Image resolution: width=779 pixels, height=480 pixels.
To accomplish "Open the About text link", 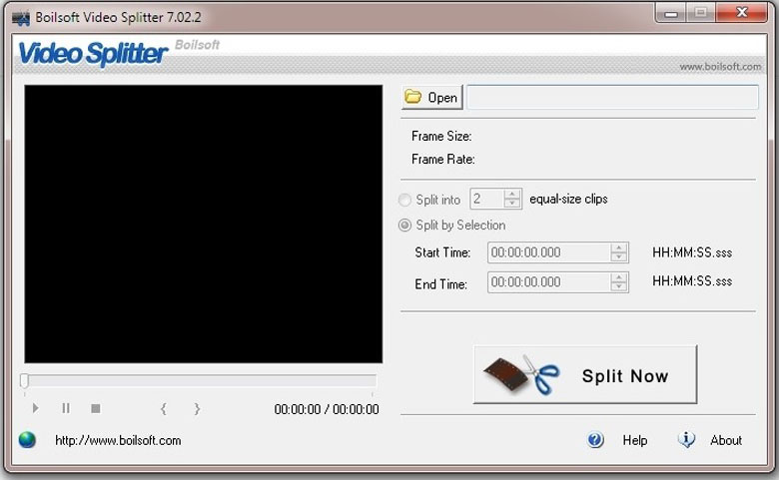I will click(726, 440).
